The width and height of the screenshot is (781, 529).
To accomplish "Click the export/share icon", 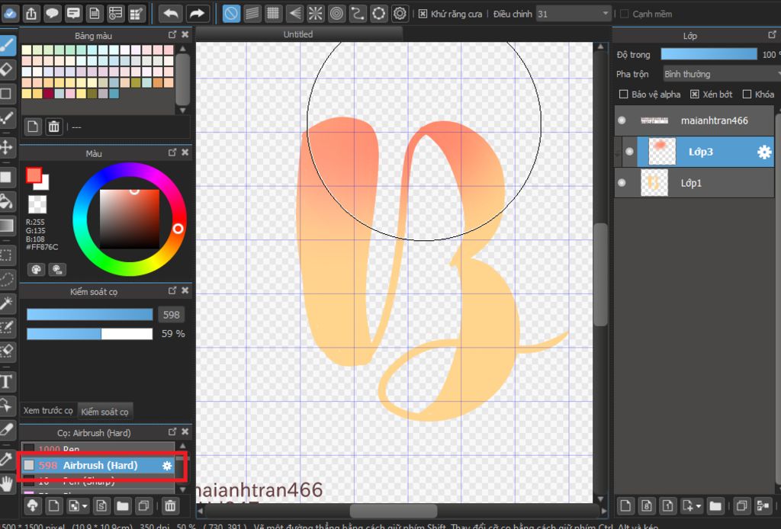I will click(x=31, y=14).
